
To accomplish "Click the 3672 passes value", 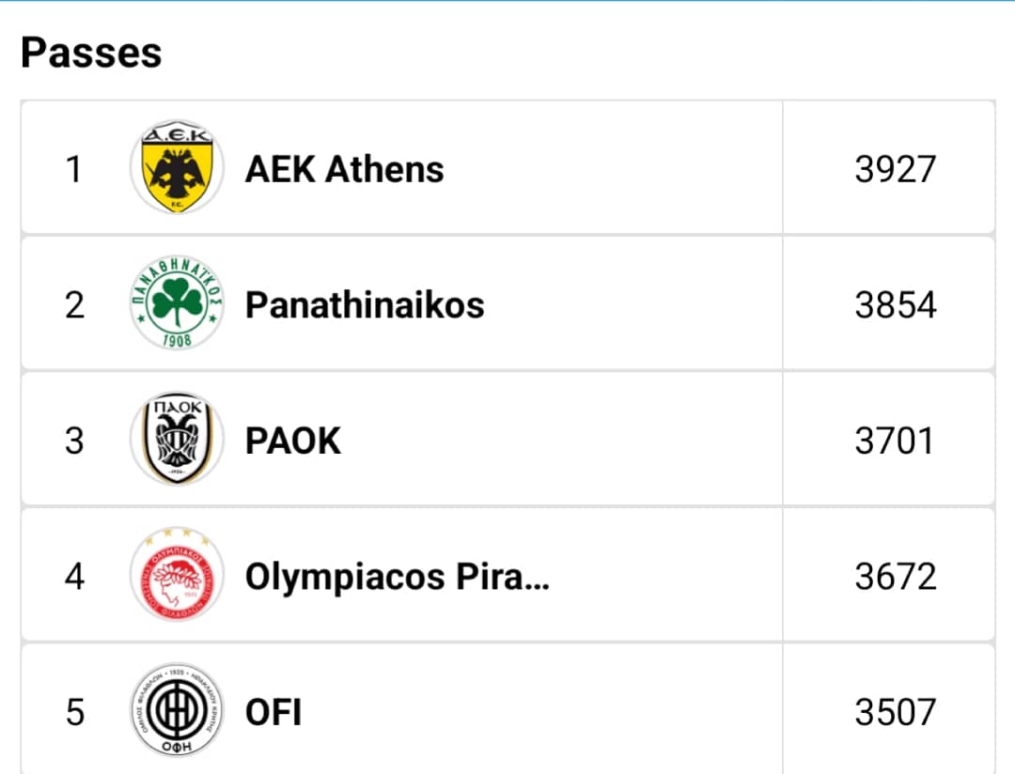I will pyautogui.click(x=896, y=578).
